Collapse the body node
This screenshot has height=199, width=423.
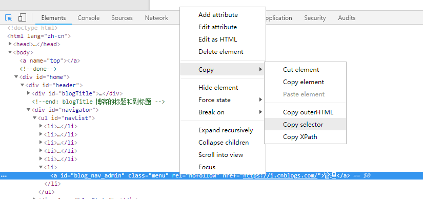(10, 52)
